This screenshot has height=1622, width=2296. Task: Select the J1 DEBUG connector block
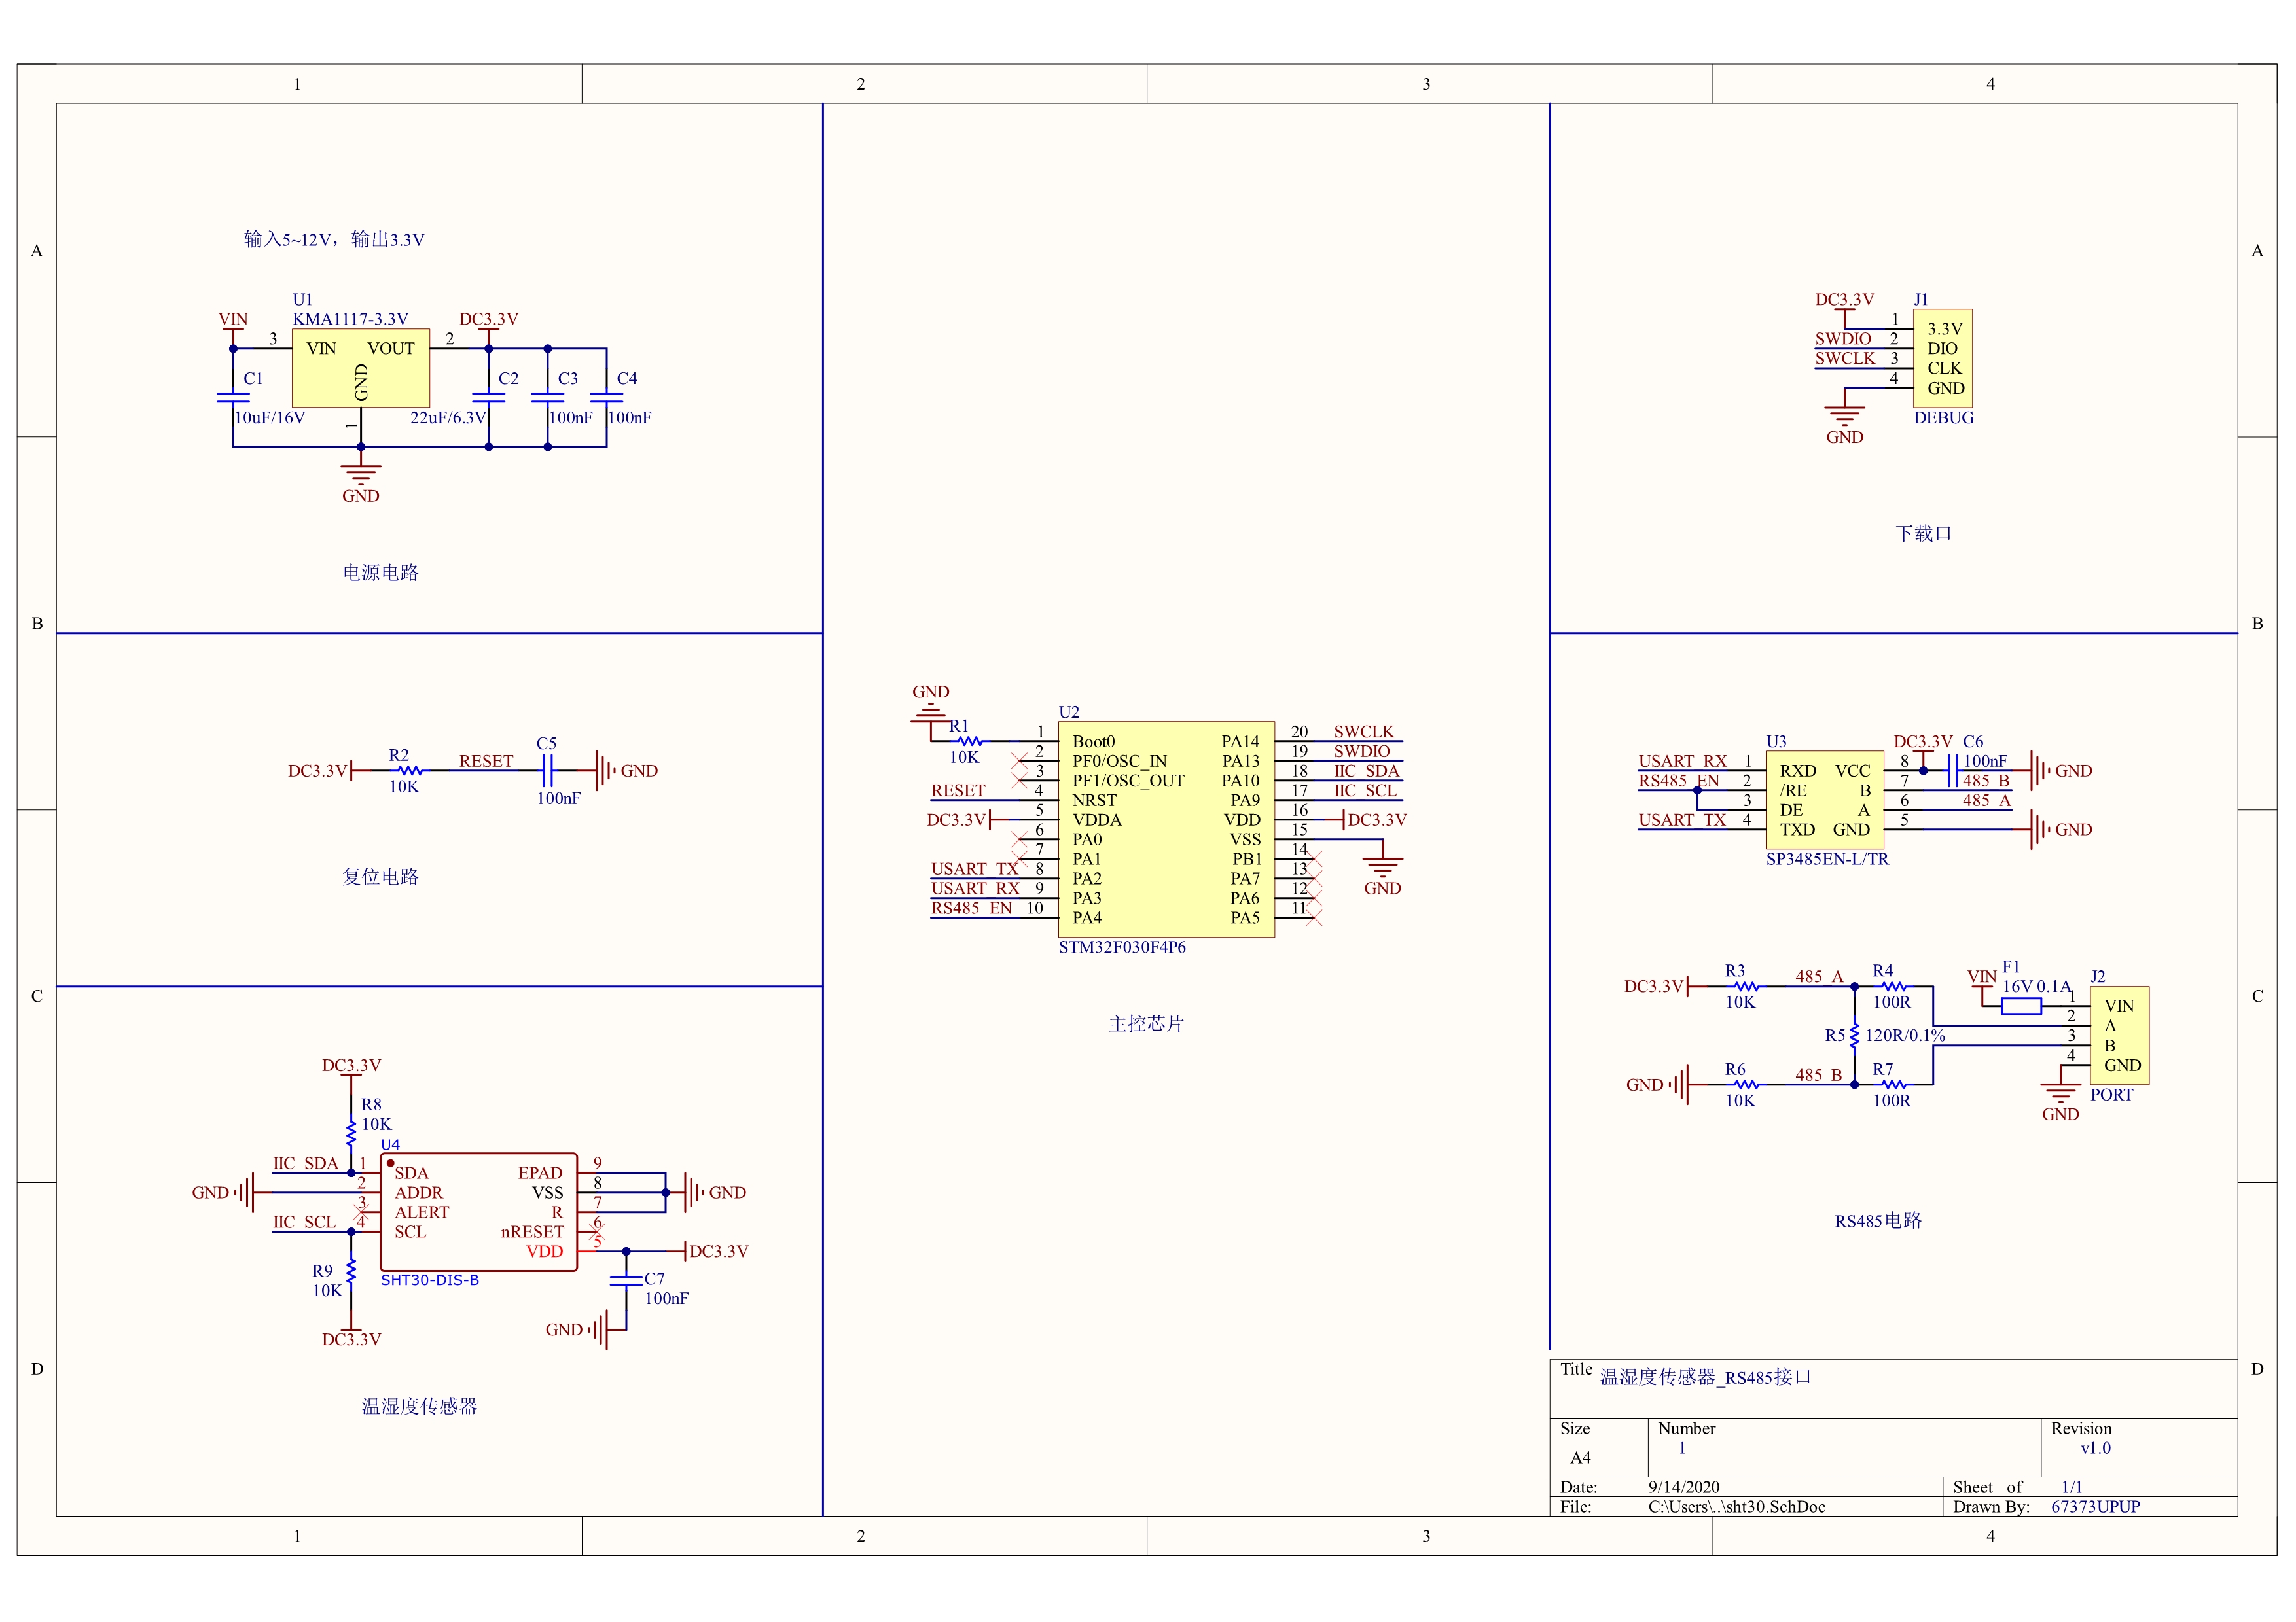click(x=1942, y=358)
